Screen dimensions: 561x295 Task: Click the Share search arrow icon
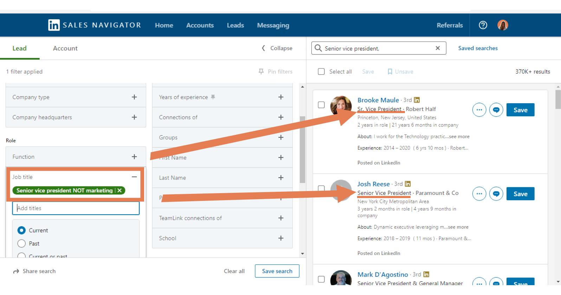point(16,271)
